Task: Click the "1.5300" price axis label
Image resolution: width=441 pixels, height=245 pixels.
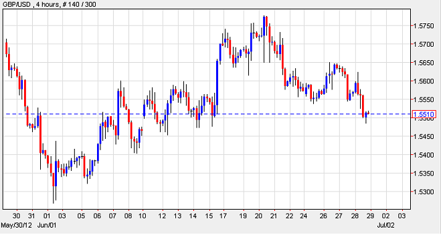Action: click(424, 192)
